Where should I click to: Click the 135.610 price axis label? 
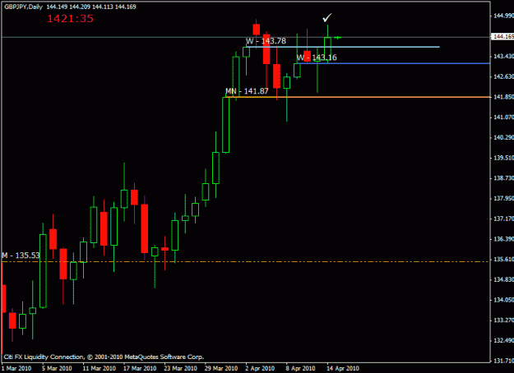[503, 260]
